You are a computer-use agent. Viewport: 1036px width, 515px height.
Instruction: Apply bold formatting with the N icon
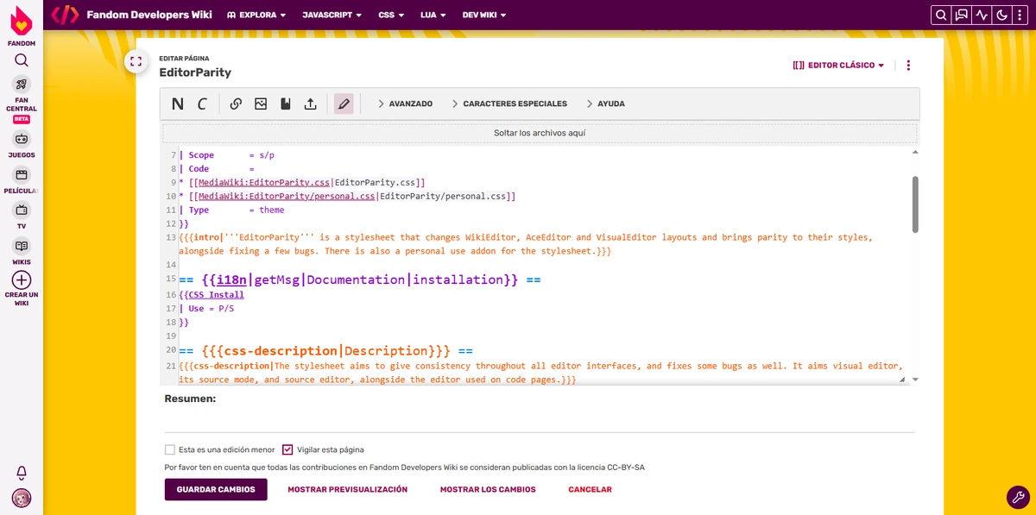176,104
